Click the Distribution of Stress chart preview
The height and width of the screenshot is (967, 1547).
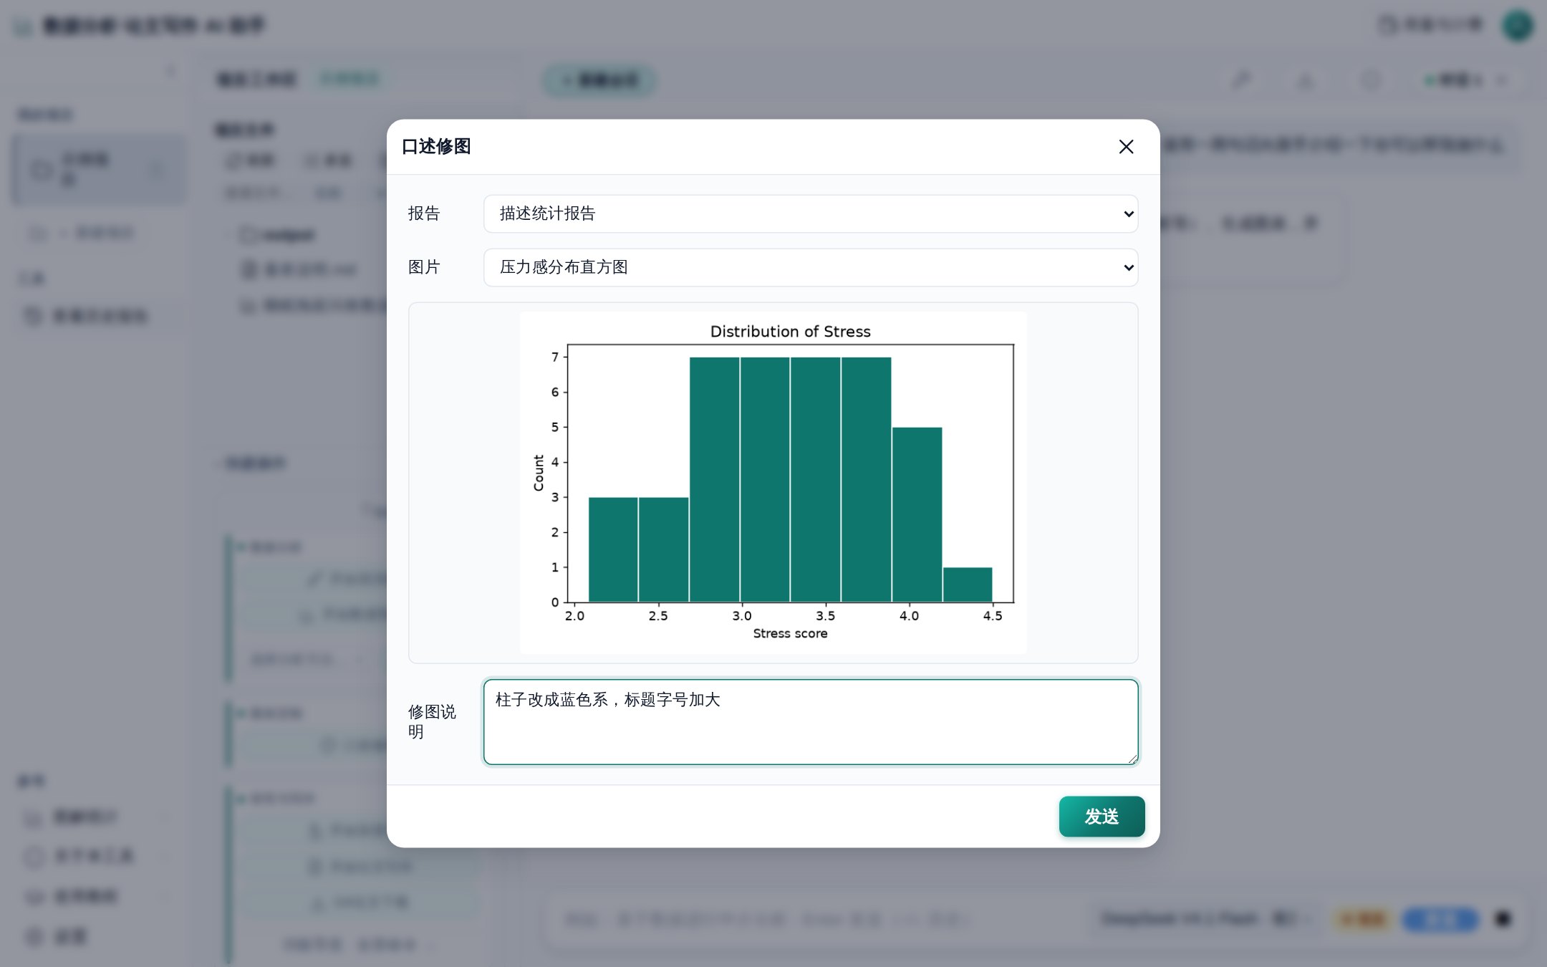(x=773, y=483)
